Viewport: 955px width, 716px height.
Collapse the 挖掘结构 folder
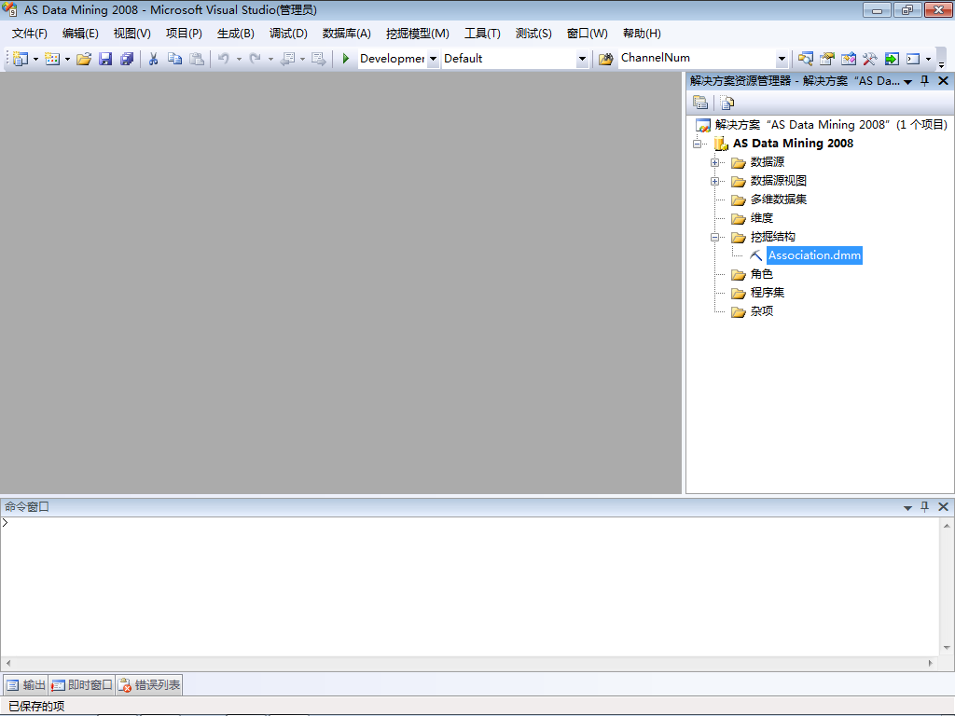tap(715, 238)
